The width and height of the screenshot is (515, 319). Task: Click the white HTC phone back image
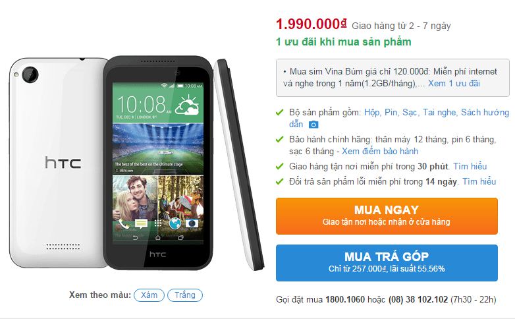point(57,163)
